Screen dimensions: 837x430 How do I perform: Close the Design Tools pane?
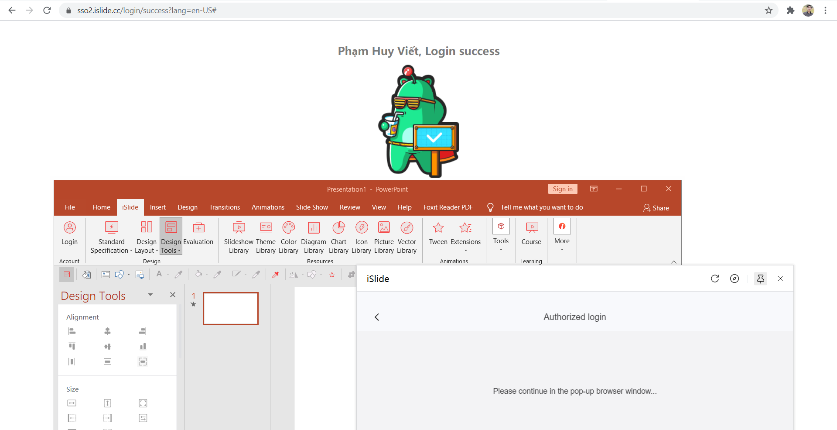tap(173, 295)
